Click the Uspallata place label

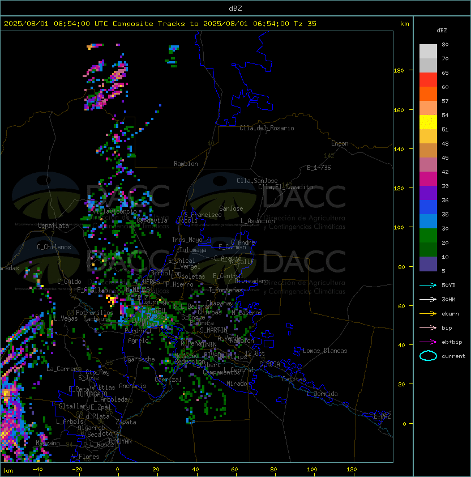pyautogui.click(x=54, y=225)
